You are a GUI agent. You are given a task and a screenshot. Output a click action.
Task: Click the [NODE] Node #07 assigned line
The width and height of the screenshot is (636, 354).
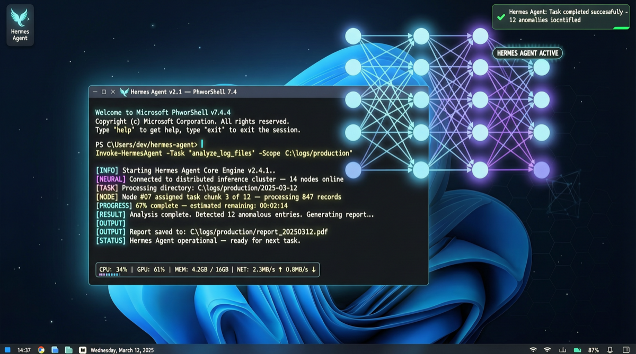(218, 197)
